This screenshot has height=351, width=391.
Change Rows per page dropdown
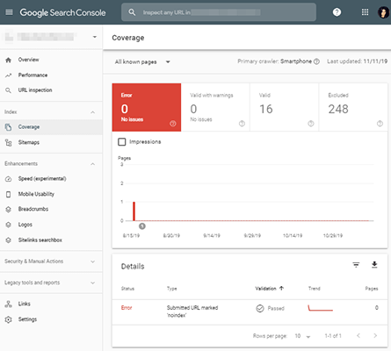point(302,336)
